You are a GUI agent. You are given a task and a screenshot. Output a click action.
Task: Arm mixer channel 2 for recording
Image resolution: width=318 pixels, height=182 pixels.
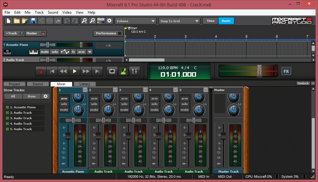point(94,99)
